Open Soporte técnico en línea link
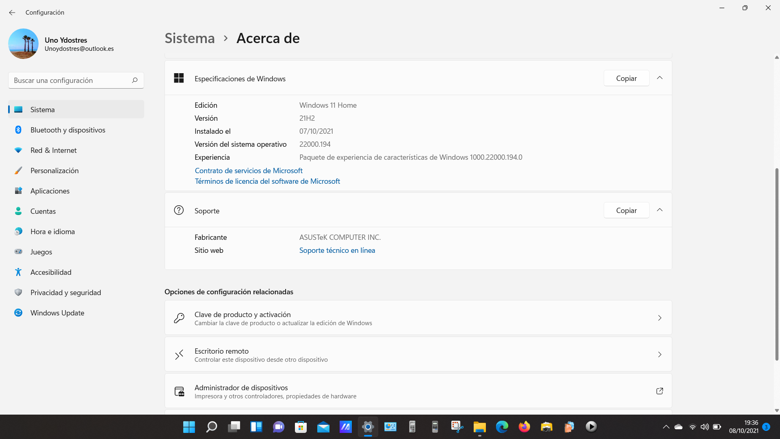 (x=337, y=250)
